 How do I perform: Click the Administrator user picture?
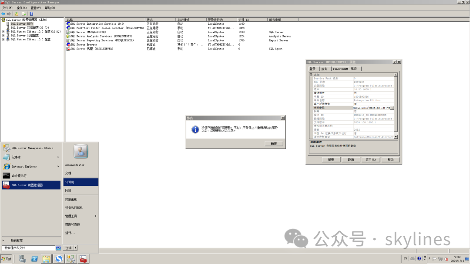pos(81,151)
